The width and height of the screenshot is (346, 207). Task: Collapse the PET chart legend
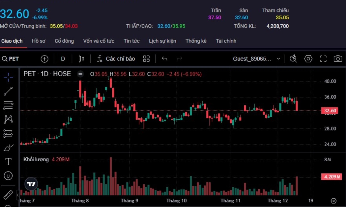[x=80, y=74]
